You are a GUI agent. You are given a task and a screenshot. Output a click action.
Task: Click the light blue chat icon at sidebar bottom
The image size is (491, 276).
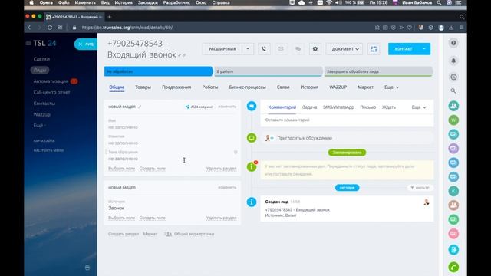tap(453, 249)
